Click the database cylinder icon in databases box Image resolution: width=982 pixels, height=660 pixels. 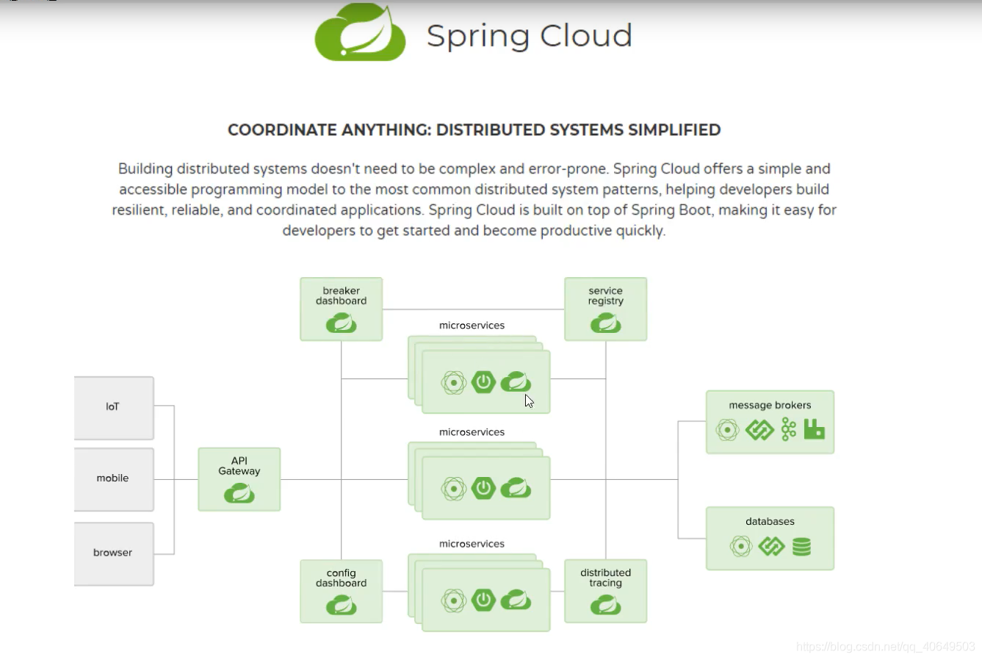(802, 546)
